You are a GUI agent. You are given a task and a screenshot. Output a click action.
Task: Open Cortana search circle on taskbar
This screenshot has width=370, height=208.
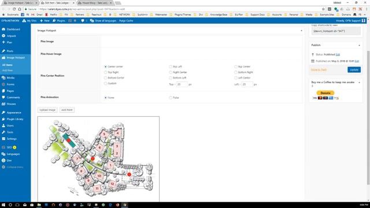tap(10, 205)
